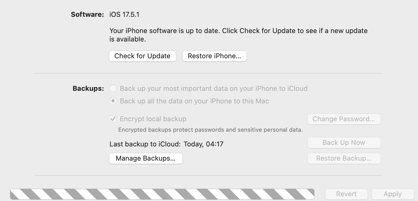Open the Change Password... dialog

[x=344, y=119]
